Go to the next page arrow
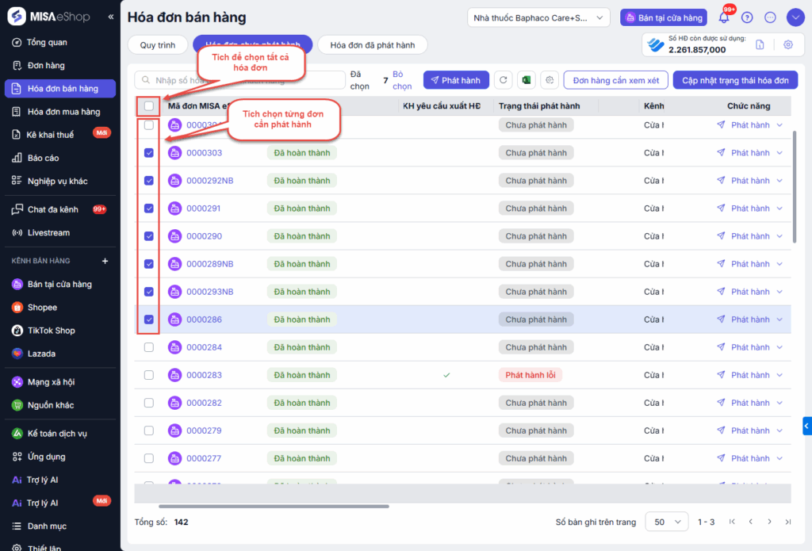 pyautogui.click(x=769, y=522)
